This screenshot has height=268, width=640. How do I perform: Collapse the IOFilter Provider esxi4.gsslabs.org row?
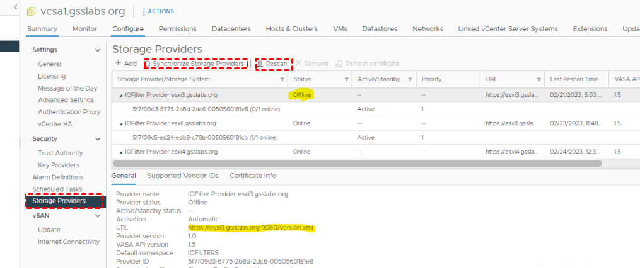coord(121,152)
